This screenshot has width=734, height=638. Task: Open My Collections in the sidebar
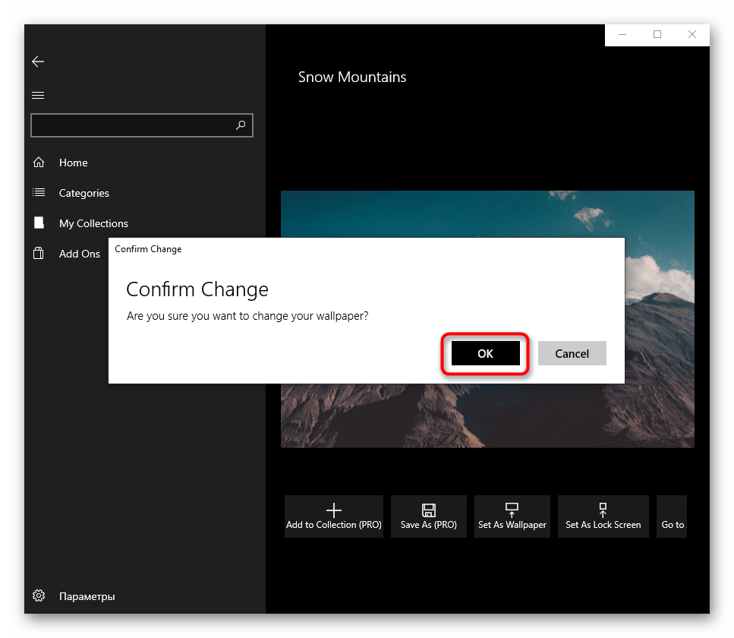(93, 223)
